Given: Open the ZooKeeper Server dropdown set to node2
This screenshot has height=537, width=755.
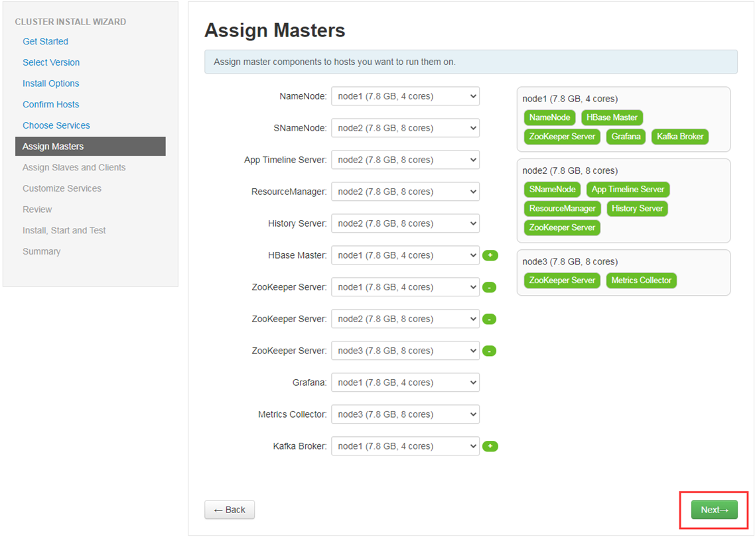Looking at the screenshot, I should coord(405,318).
